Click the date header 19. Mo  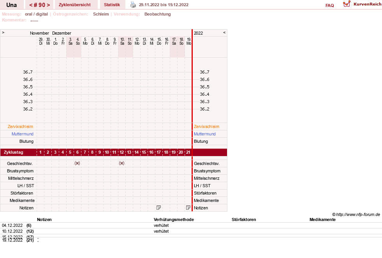click(x=188, y=41)
